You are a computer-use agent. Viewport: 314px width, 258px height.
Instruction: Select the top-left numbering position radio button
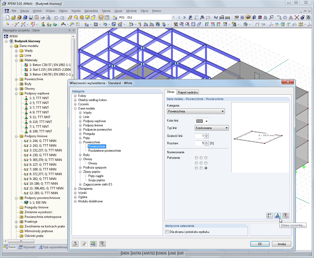(x=196, y=158)
